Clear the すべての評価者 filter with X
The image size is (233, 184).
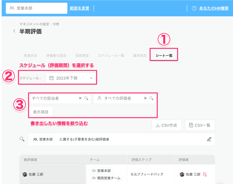tap(145, 98)
